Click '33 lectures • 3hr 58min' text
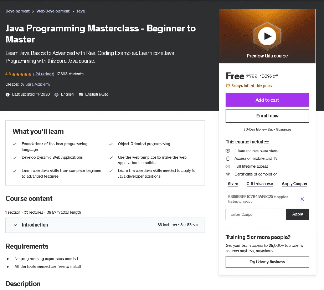Viewport: 324px width, 290px height. (x=178, y=225)
